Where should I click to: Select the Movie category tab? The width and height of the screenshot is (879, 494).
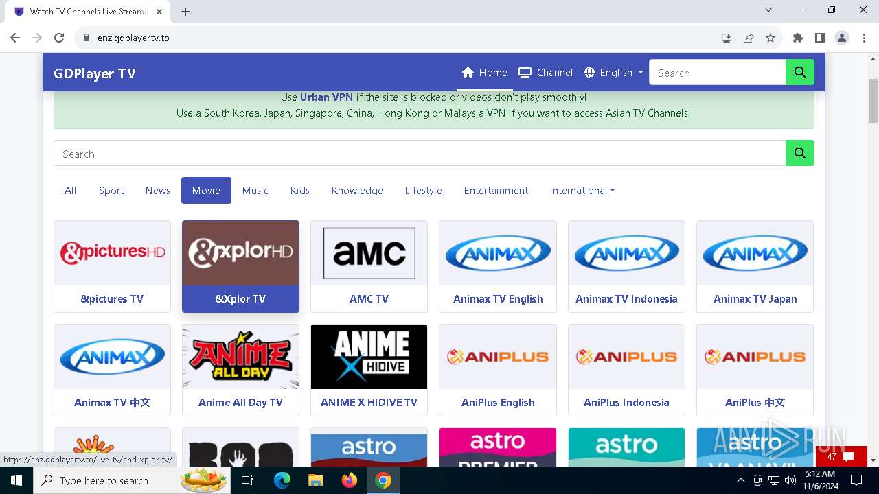coord(206,191)
